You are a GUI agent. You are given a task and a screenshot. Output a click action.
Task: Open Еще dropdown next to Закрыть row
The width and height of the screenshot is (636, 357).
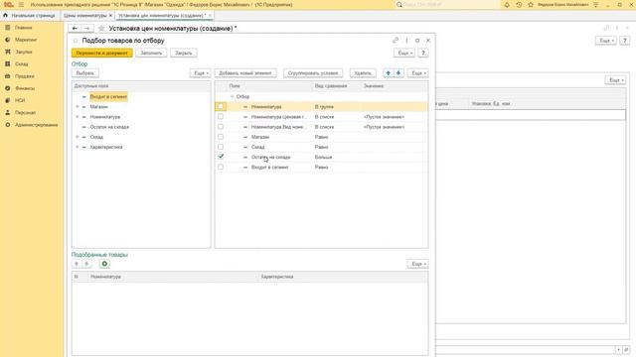tap(404, 53)
